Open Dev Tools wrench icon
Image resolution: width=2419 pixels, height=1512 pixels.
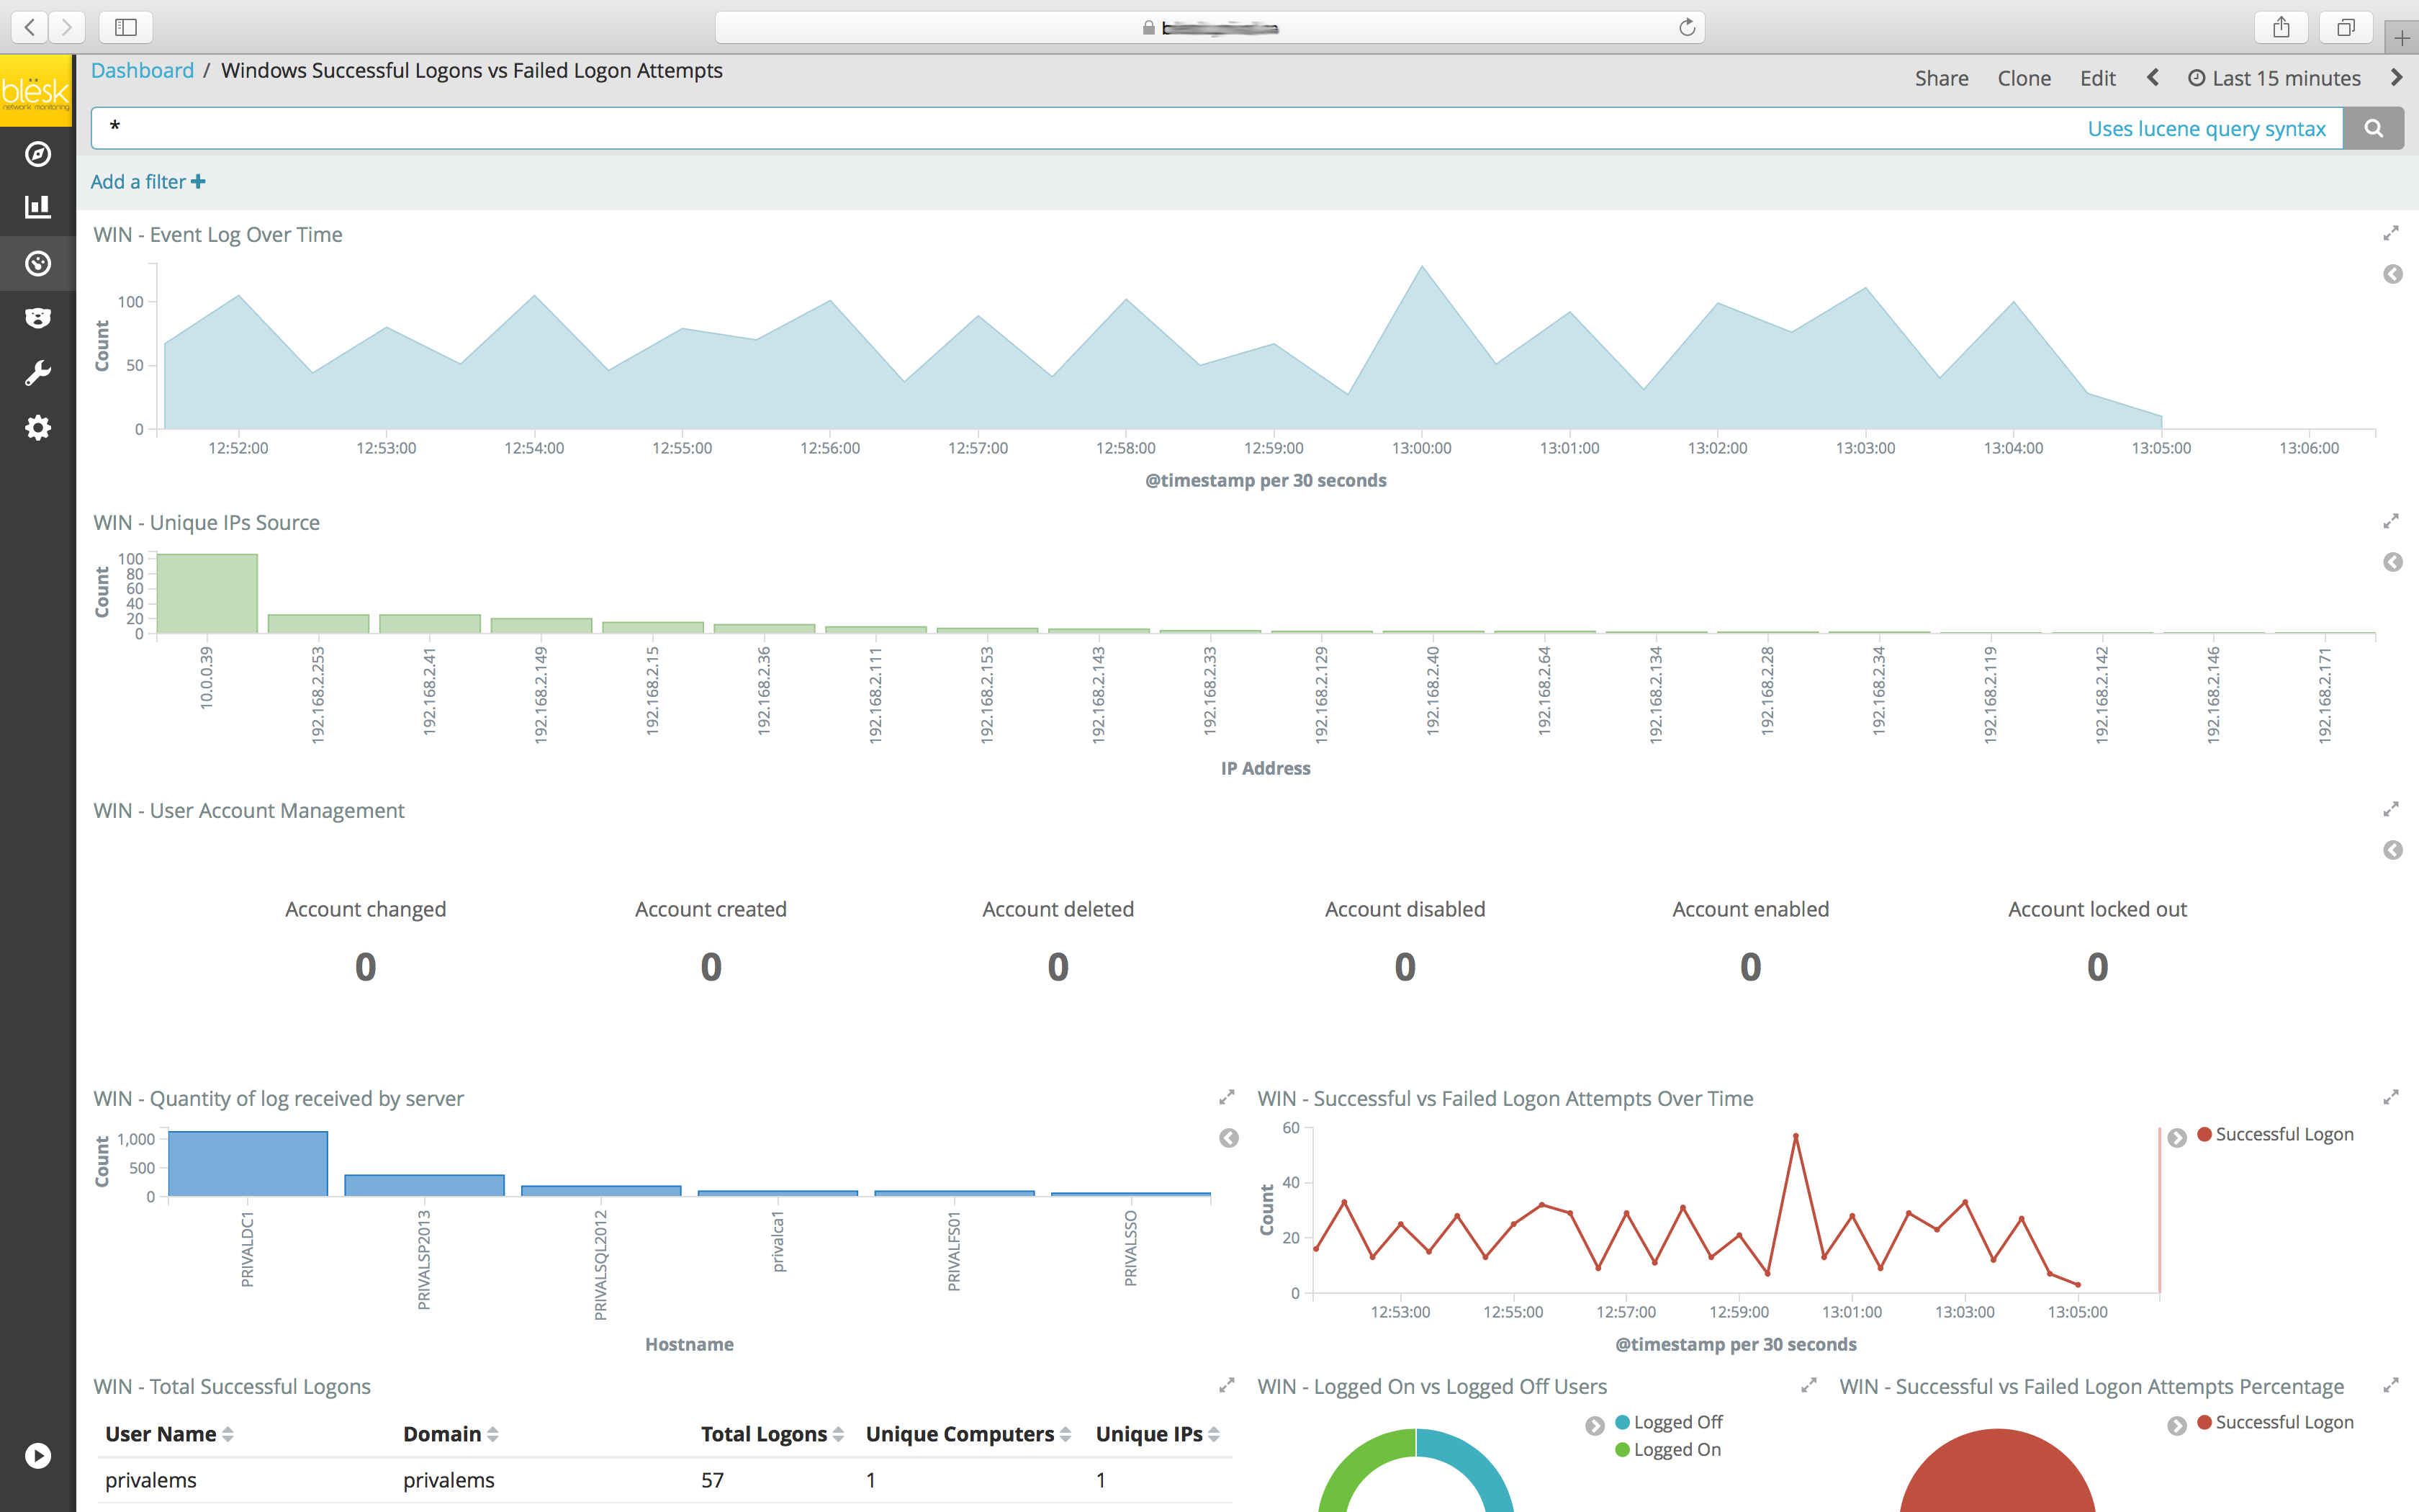click(x=38, y=373)
